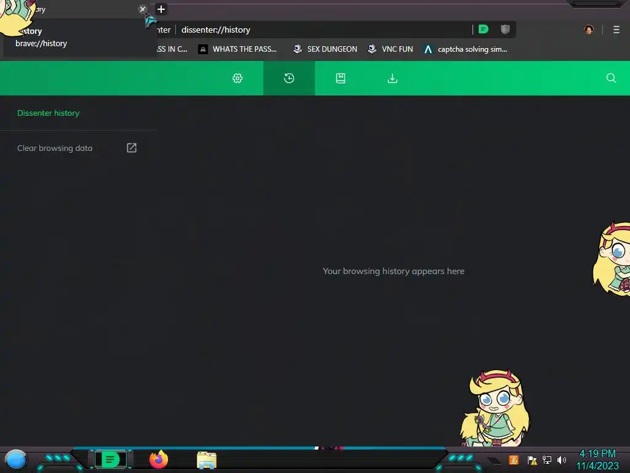The image size is (630, 473).
Task: Click the Dissenter taskbar button
Action: pos(111,459)
